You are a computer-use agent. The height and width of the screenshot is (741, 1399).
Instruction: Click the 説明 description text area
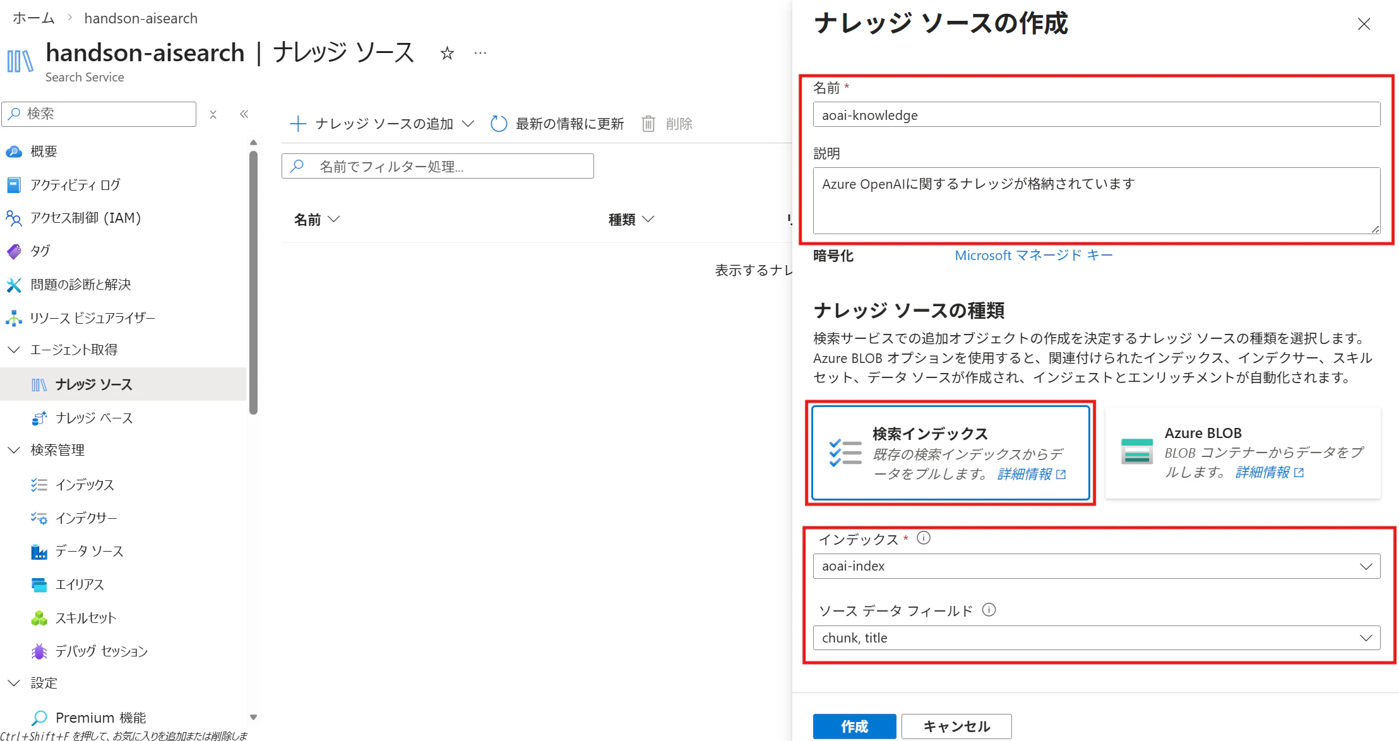point(1096,200)
